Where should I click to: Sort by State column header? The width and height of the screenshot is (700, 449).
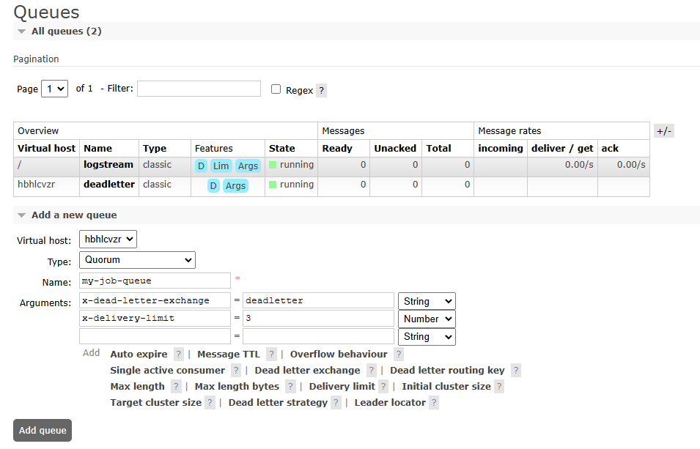point(281,149)
